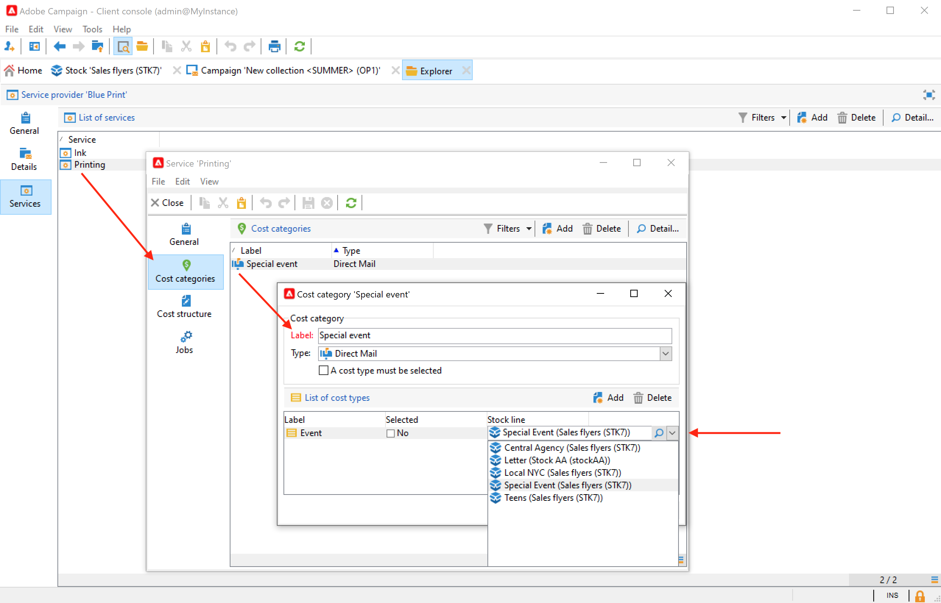Image resolution: width=941 pixels, height=603 pixels.
Task: Click the Back arrow navigation icon
Action: 60,47
